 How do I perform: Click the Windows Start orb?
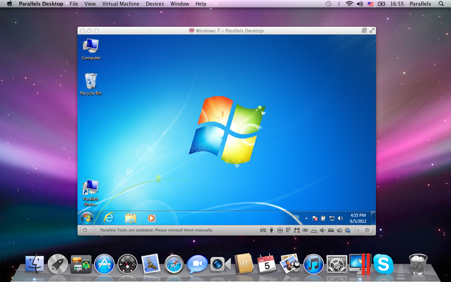[x=87, y=218]
